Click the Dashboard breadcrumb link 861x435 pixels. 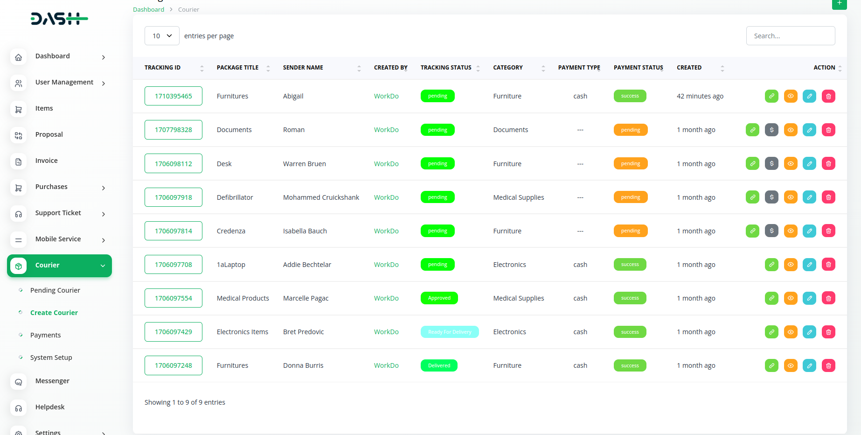click(x=148, y=9)
